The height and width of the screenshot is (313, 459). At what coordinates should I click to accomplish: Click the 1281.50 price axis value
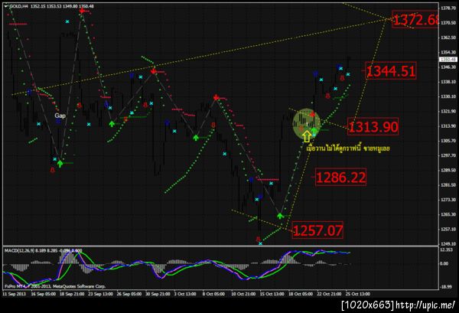click(x=448, y=184)
